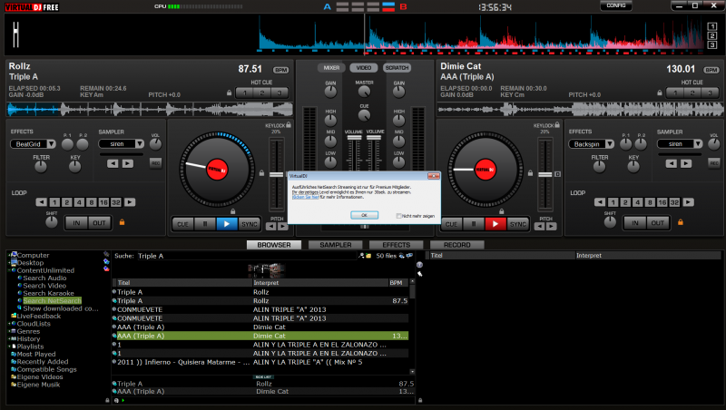Toggle the left deck keylock icon
Viewport: 726px width, 410px height.
pos(289,124)
